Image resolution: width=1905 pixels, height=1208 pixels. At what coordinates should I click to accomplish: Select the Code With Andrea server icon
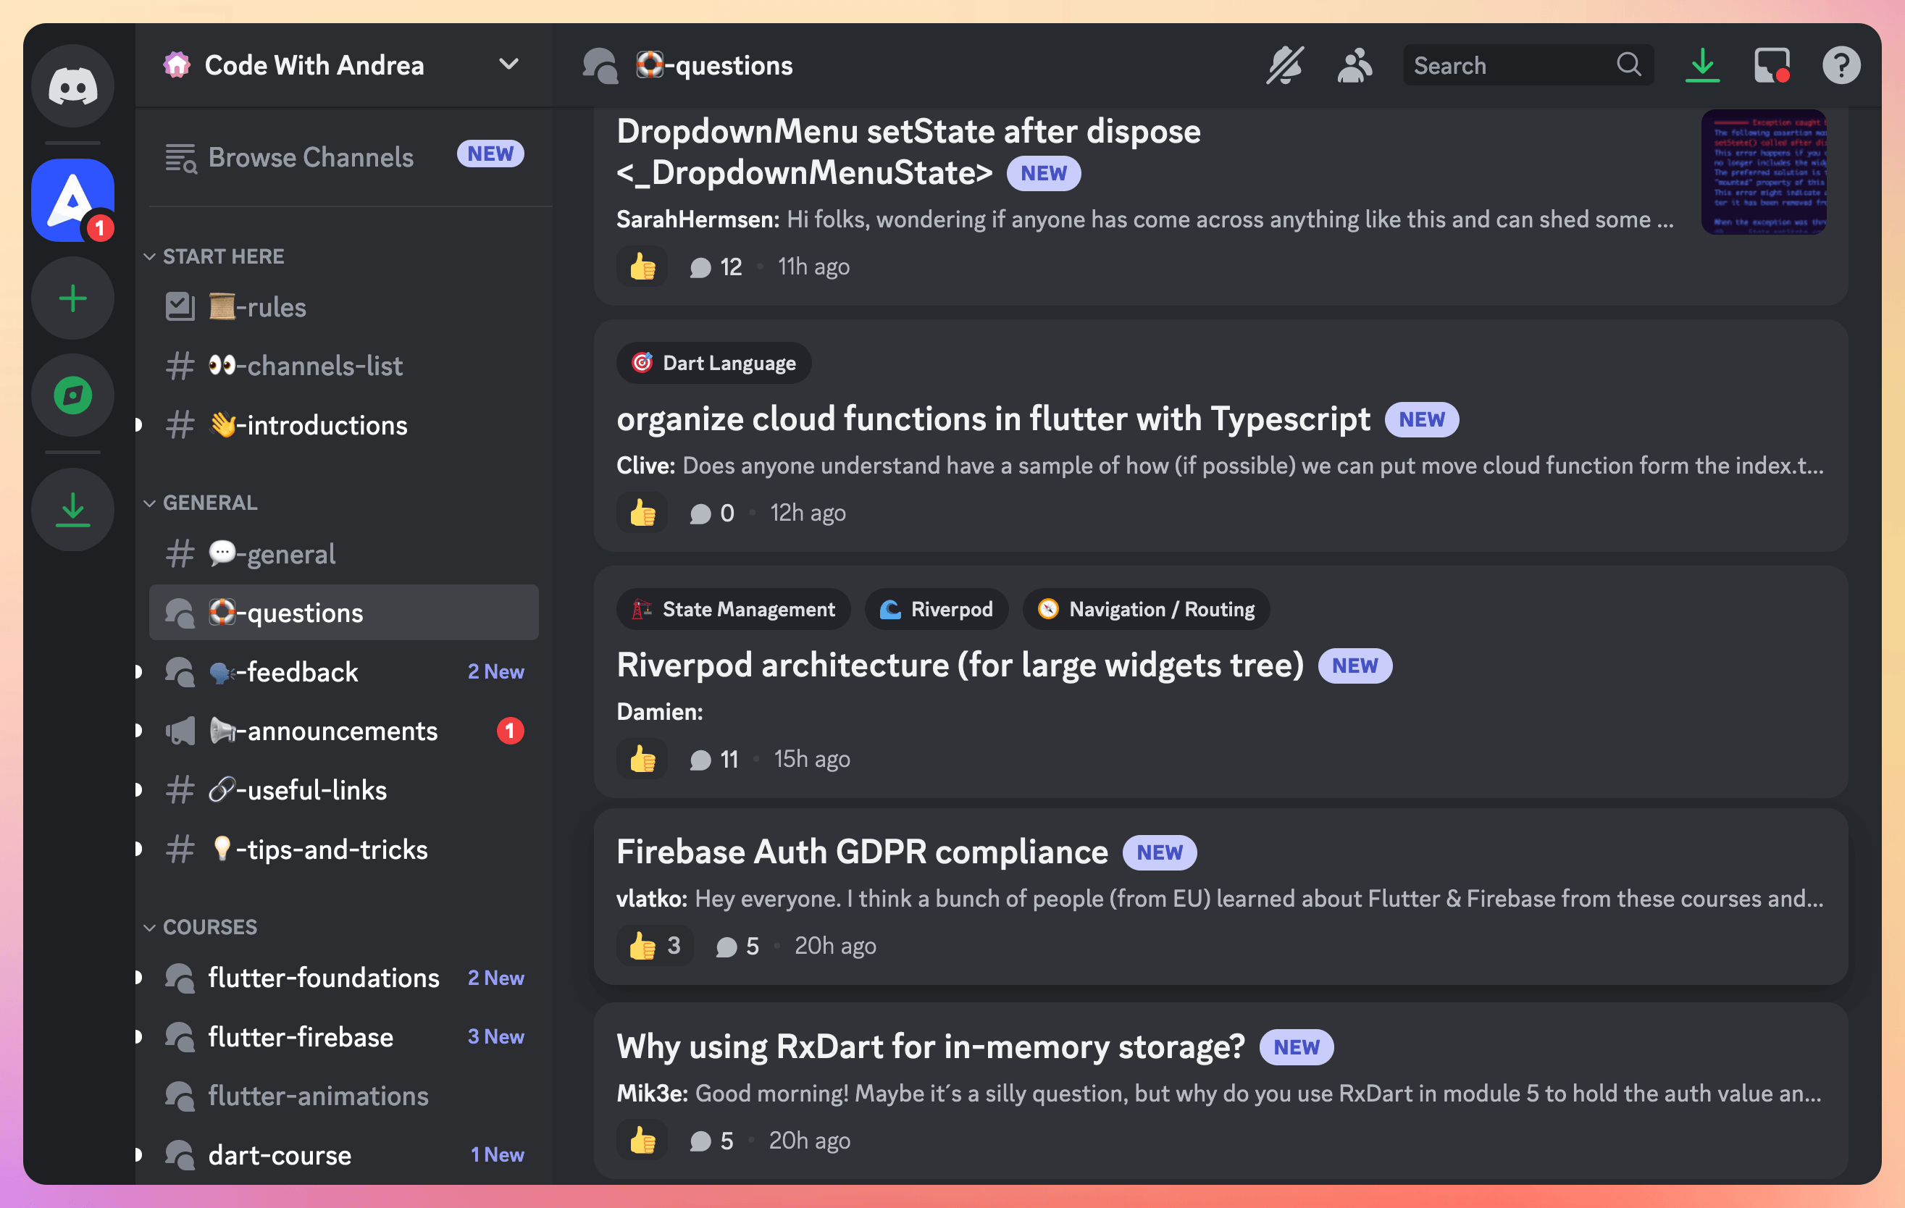[72, 199]
